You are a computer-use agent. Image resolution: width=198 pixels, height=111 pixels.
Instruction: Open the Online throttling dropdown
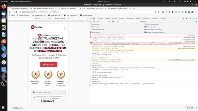tap(62, 18)
